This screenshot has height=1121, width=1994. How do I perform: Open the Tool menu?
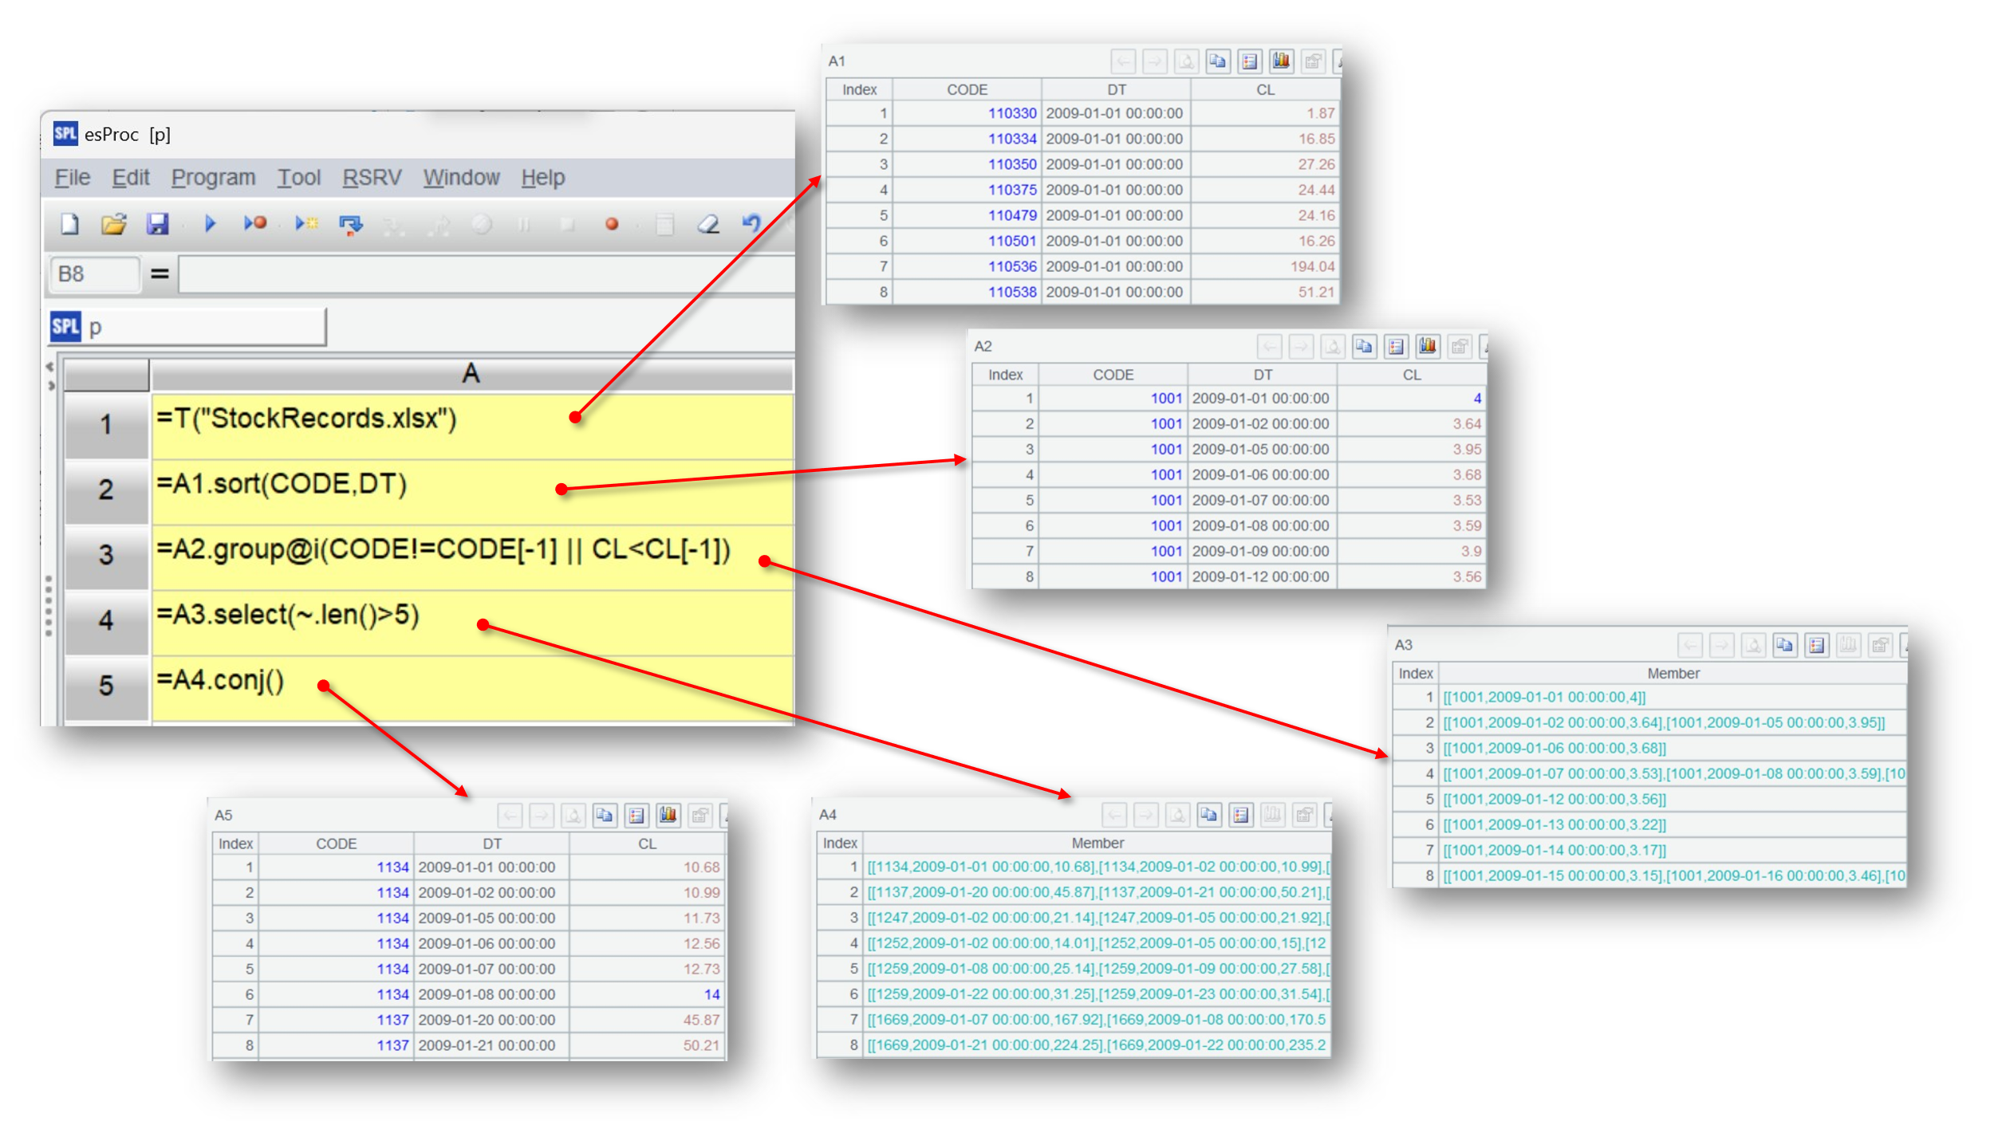298,177
